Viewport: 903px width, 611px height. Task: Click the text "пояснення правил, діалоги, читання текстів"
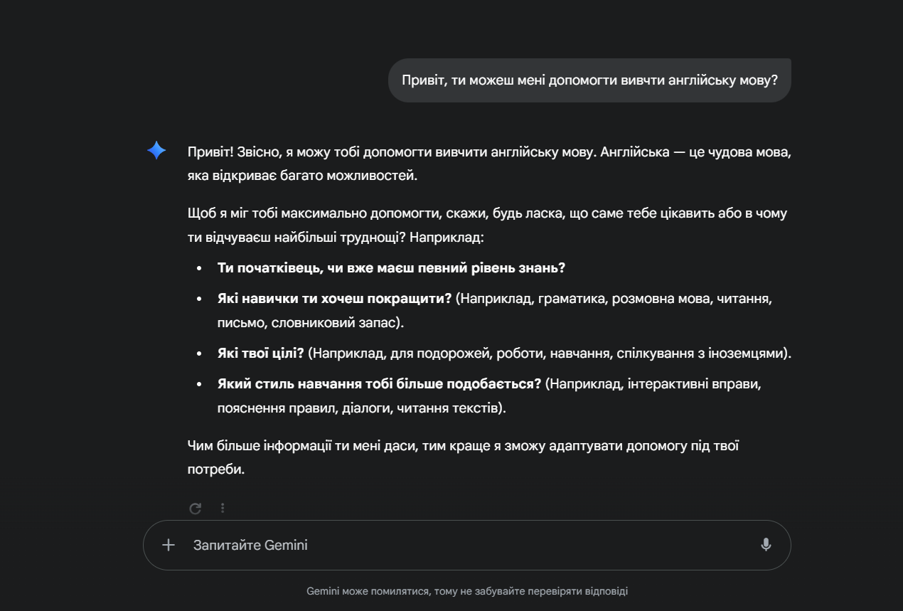[361, 408]
